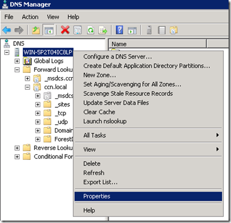Viewport: 231px width, 223px height.
Task: Click the ccn.local zone icon
Action: pyautogui.click(x=37, y=87)
